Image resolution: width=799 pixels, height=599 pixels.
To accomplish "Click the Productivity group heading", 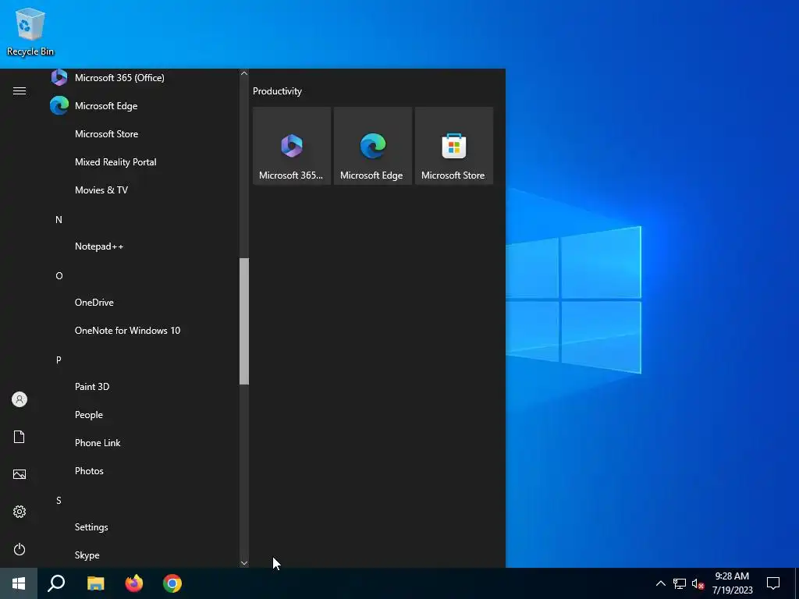I will pos(277,91).
